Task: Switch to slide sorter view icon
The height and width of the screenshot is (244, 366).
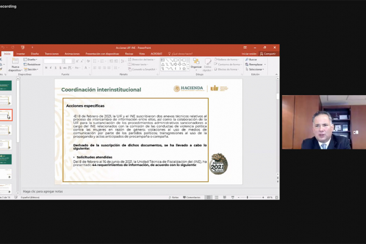Action: coord(217,198)
